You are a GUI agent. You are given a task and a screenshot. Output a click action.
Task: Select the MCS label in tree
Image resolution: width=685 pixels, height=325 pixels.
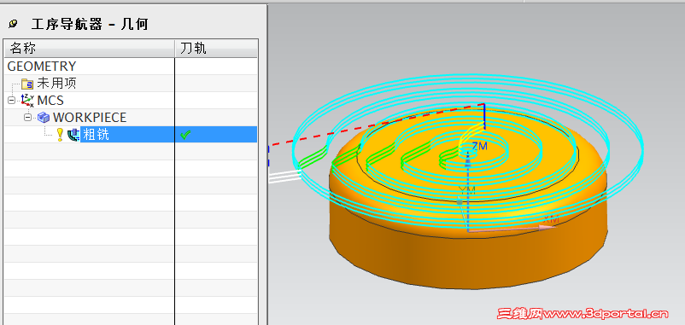point(50,101)
